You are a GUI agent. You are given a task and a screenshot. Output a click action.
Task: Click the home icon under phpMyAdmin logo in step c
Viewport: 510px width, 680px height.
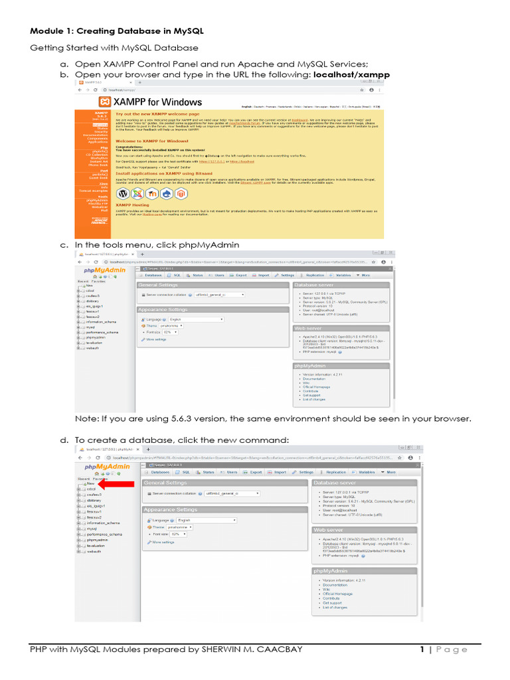coord(95,276)
